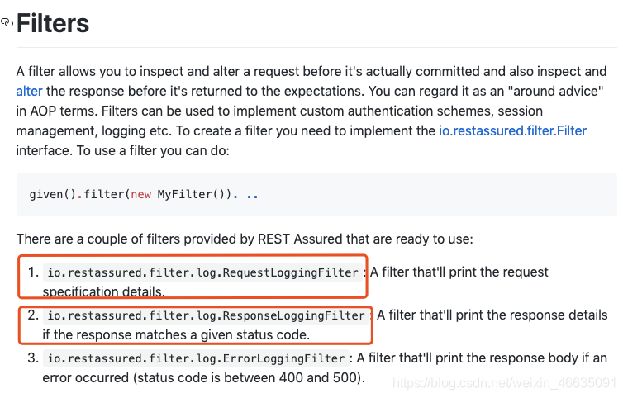Click list number 3 before ErrorLoggingFilter
This screenshot has height=398, width=623.
click(32, 358)
